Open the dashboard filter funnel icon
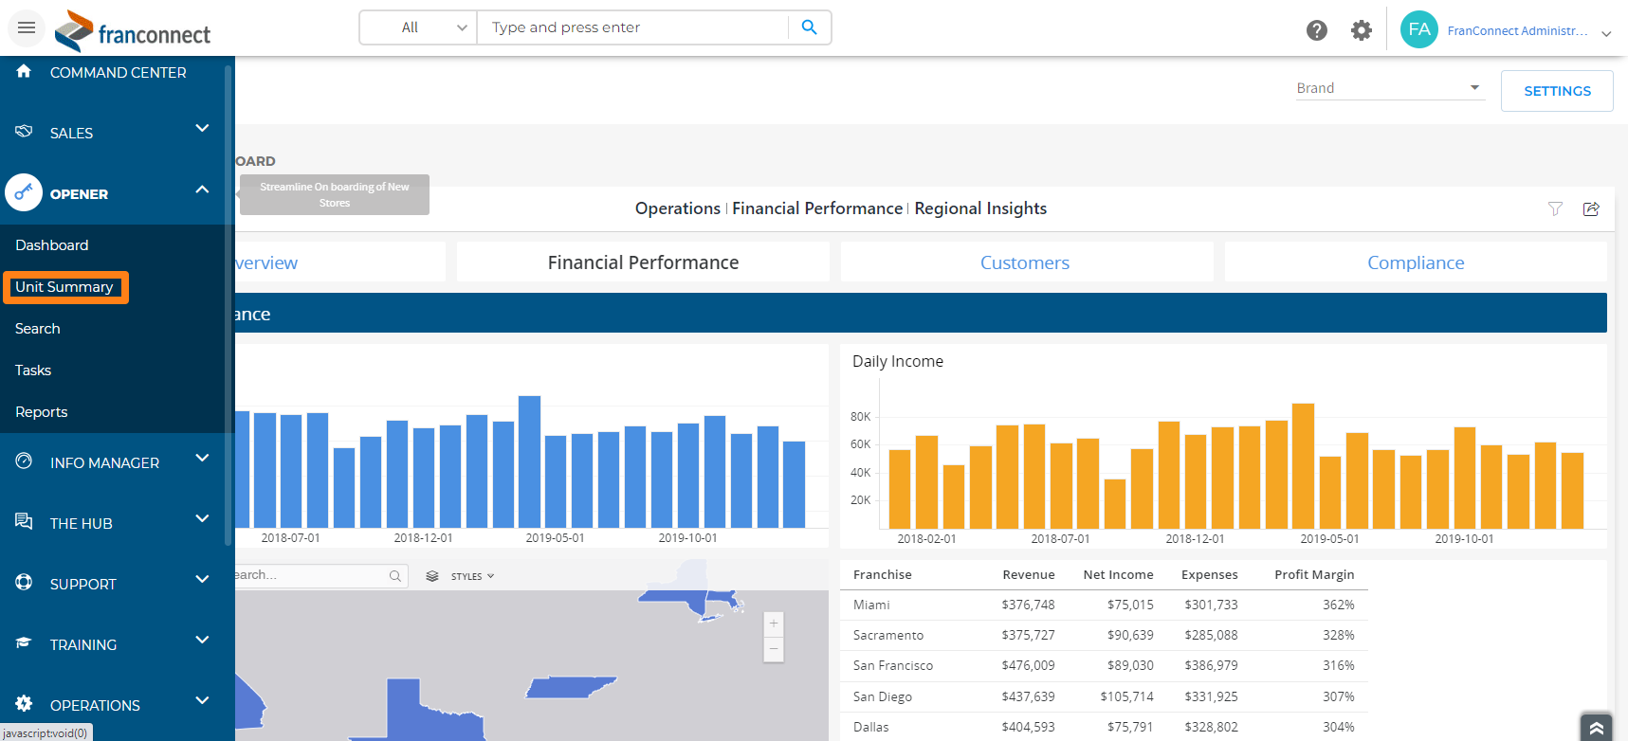The width and height of the screenshot is (1628, 741). (x=1555, y=208)
